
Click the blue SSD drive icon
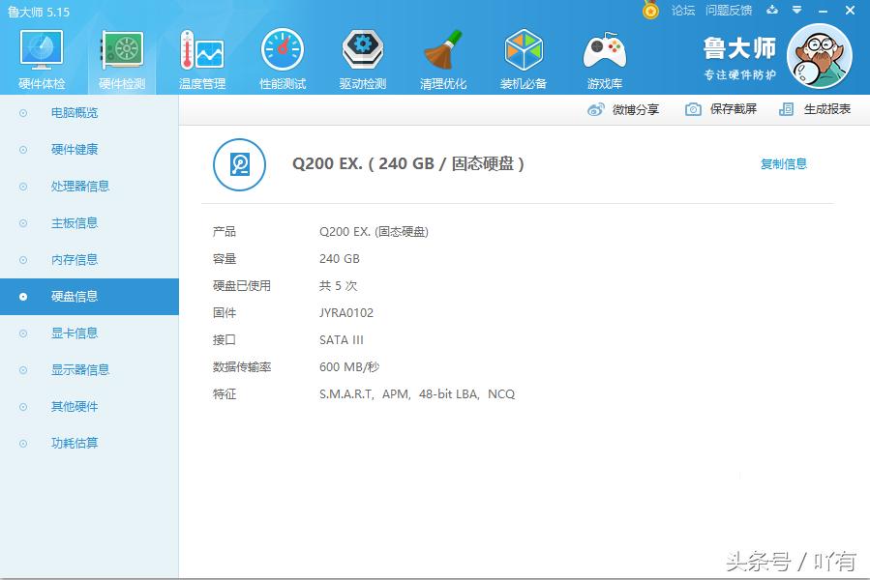(x=238, y=164)
